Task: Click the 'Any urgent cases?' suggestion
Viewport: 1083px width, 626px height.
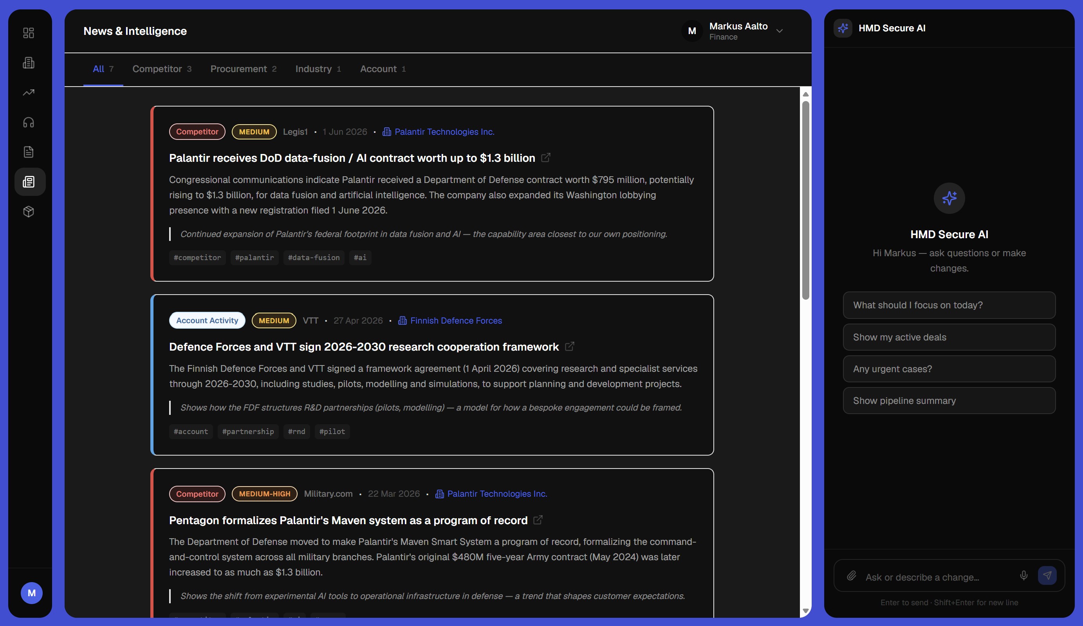Action: pyautogui.click(x=949, y=369)
